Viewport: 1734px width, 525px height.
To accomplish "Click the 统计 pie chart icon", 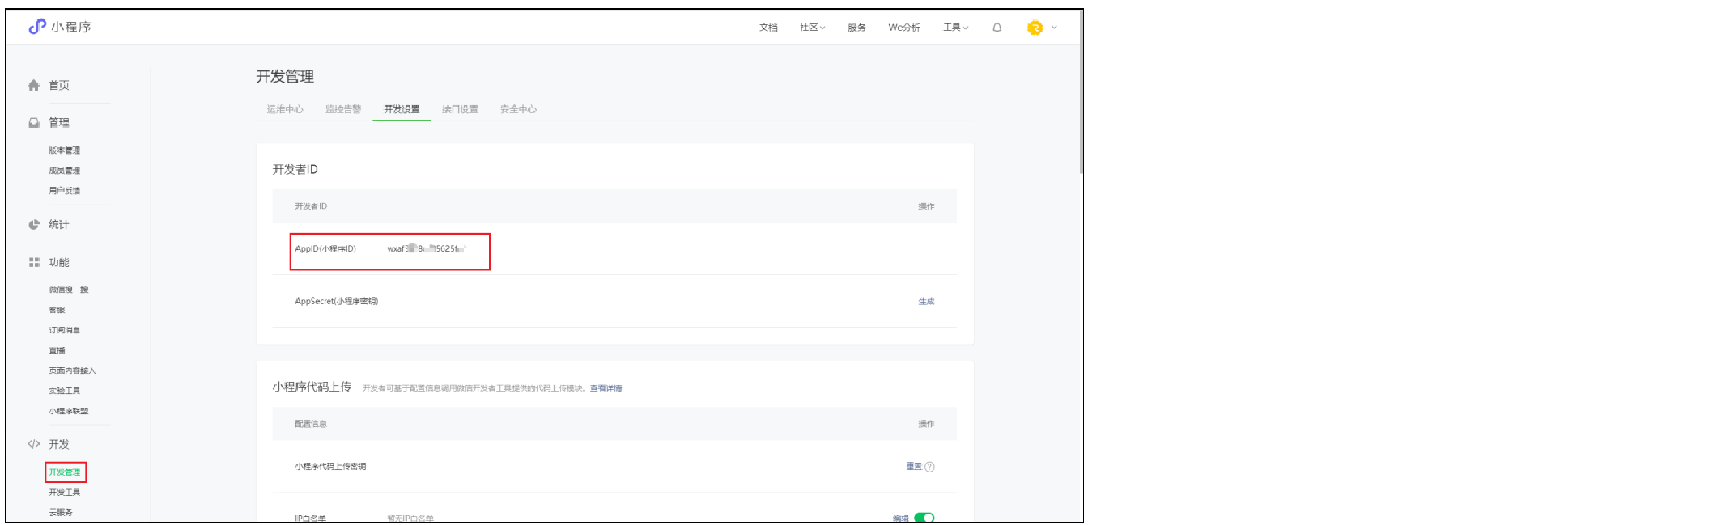I will (x=34, y=225).
